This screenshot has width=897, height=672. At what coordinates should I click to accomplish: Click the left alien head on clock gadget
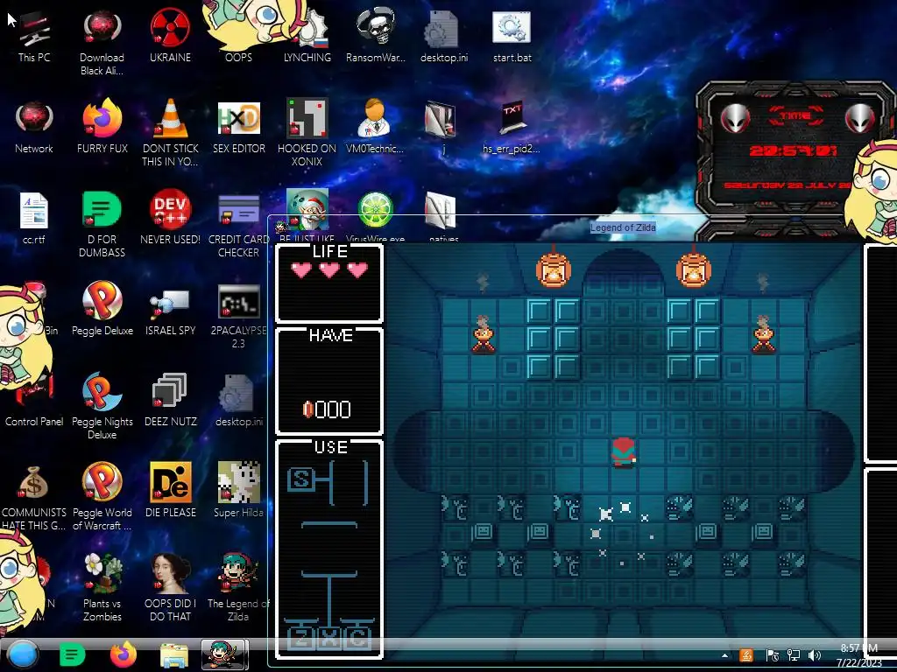[x=735, y=118]
